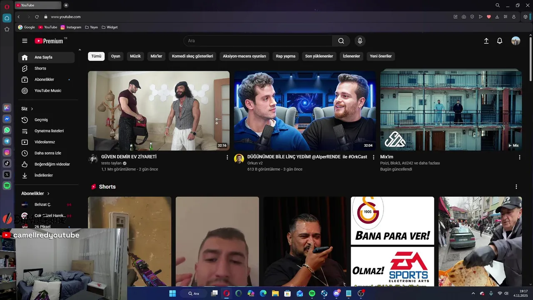The width and height of the screenshot is (533, 300).
Task: Click the YouTube search input field
Action: 258,41
